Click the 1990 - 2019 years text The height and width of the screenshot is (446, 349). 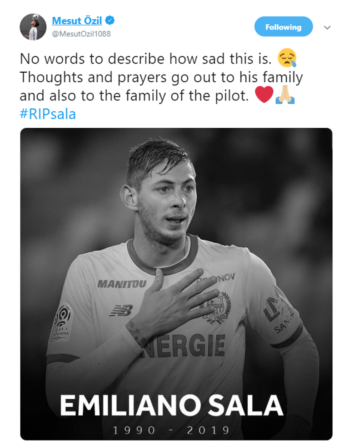click(172, 430)
